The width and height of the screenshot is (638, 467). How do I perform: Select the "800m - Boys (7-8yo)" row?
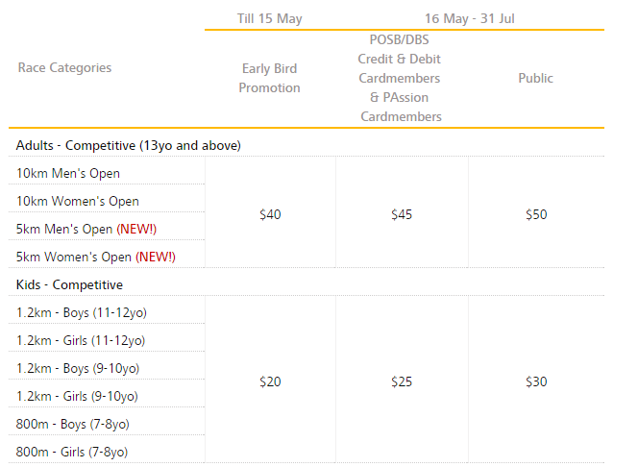[x=73, y=425]
